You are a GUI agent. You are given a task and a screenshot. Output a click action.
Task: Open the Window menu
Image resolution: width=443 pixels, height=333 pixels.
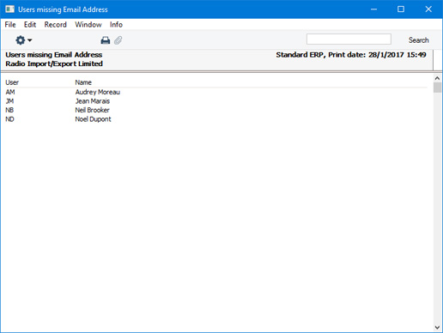(x=88, y=25)
